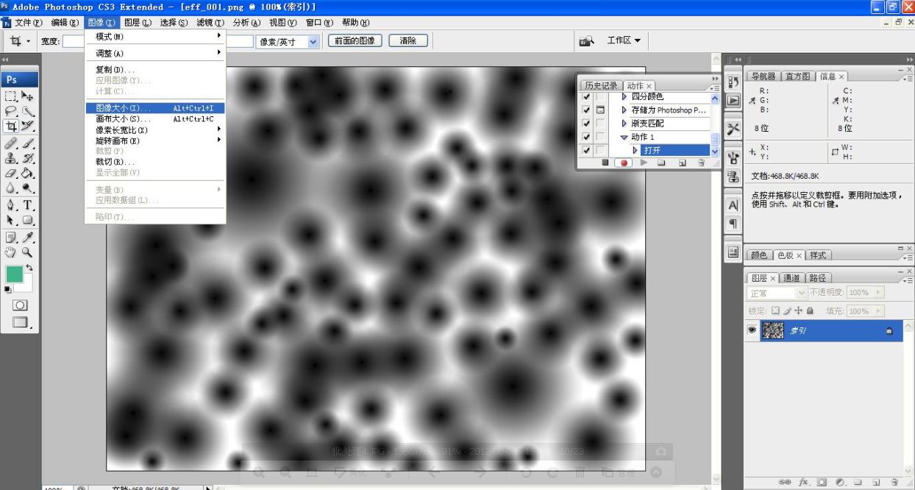The height and width of the screenshot is (490, 915).
Task: Select the Zoom tool
Action: (27, 252)
